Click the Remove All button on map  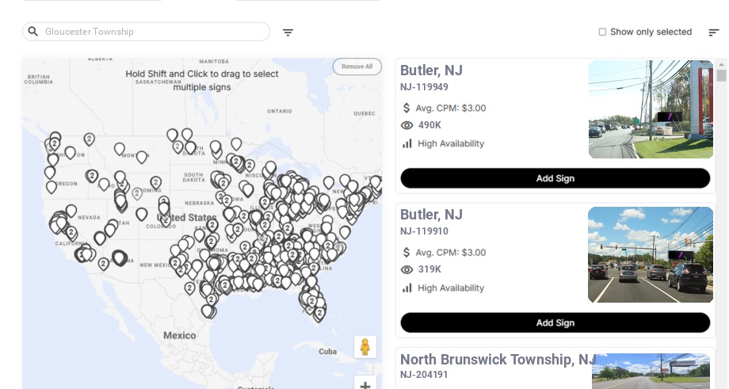(357, 67)
